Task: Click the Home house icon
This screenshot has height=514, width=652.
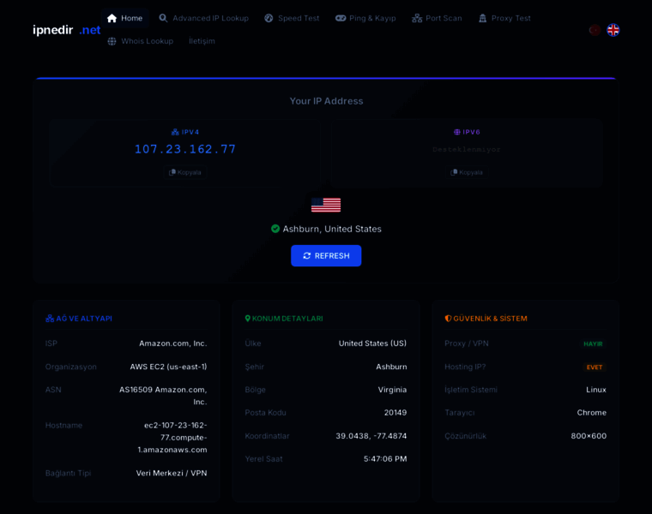Action: pyautogui.click(x=112, y=18)
